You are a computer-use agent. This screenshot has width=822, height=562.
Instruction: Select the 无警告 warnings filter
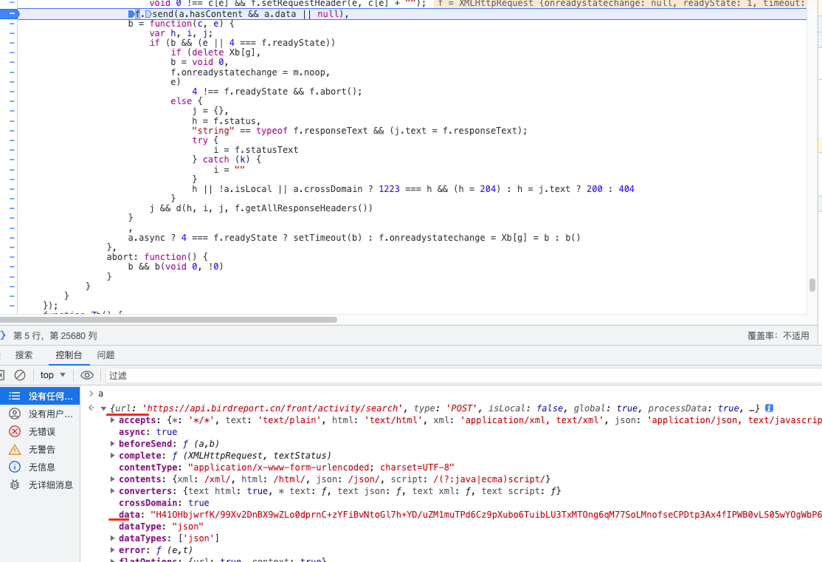click(41, 449)
